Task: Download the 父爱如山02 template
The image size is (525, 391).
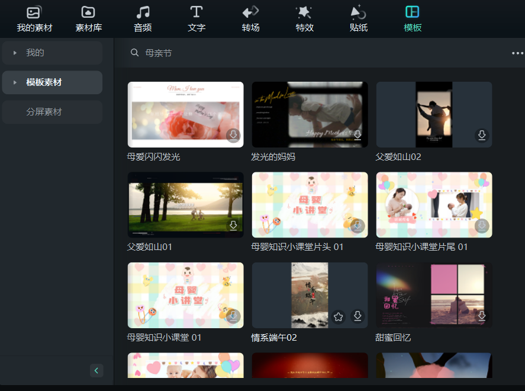Action: 482,136
